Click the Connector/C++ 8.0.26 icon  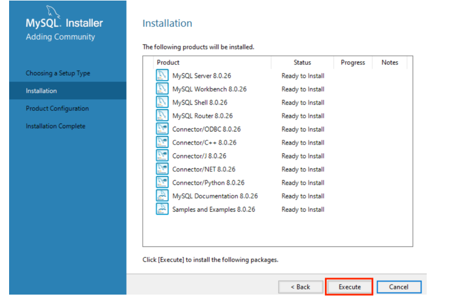click(x=162, y=142)
